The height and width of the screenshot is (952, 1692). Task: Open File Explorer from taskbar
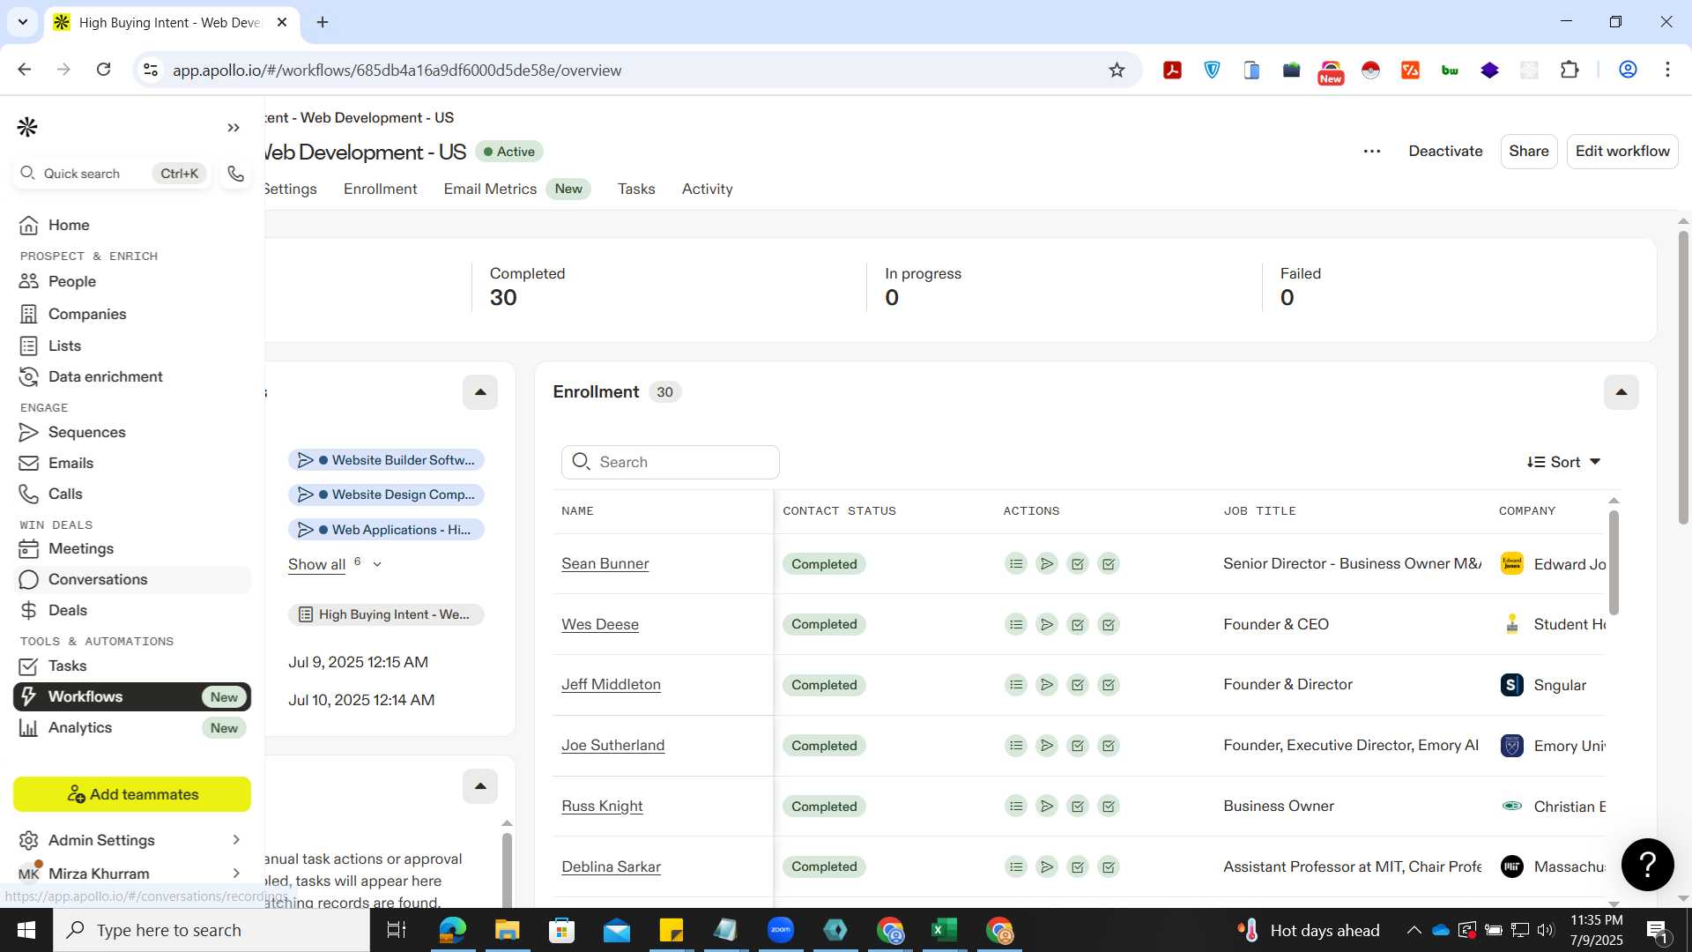click(507, 930)
